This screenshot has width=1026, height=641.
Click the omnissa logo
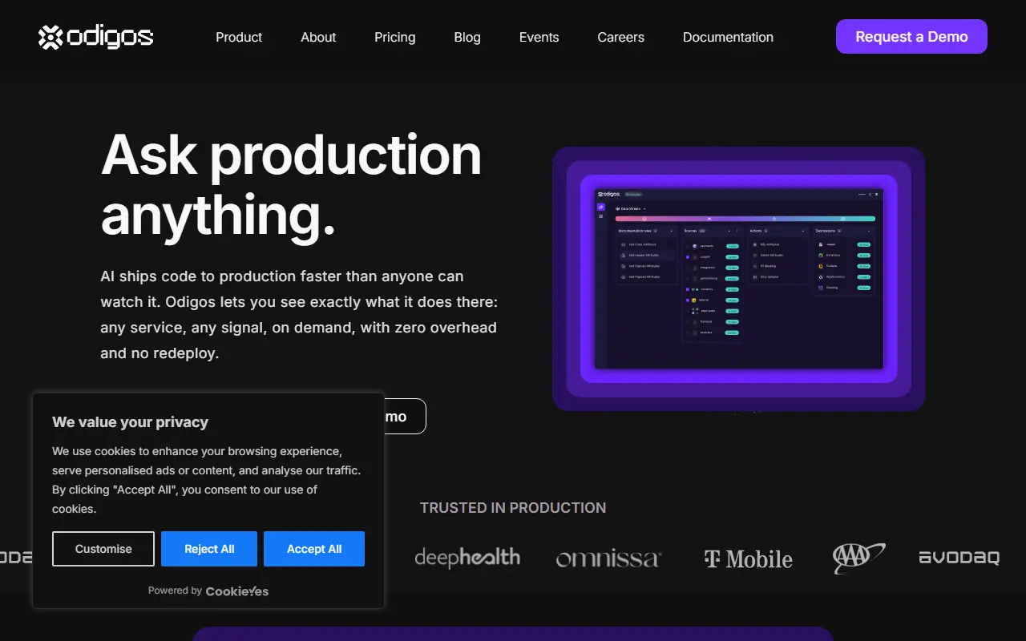click(609, 558)
